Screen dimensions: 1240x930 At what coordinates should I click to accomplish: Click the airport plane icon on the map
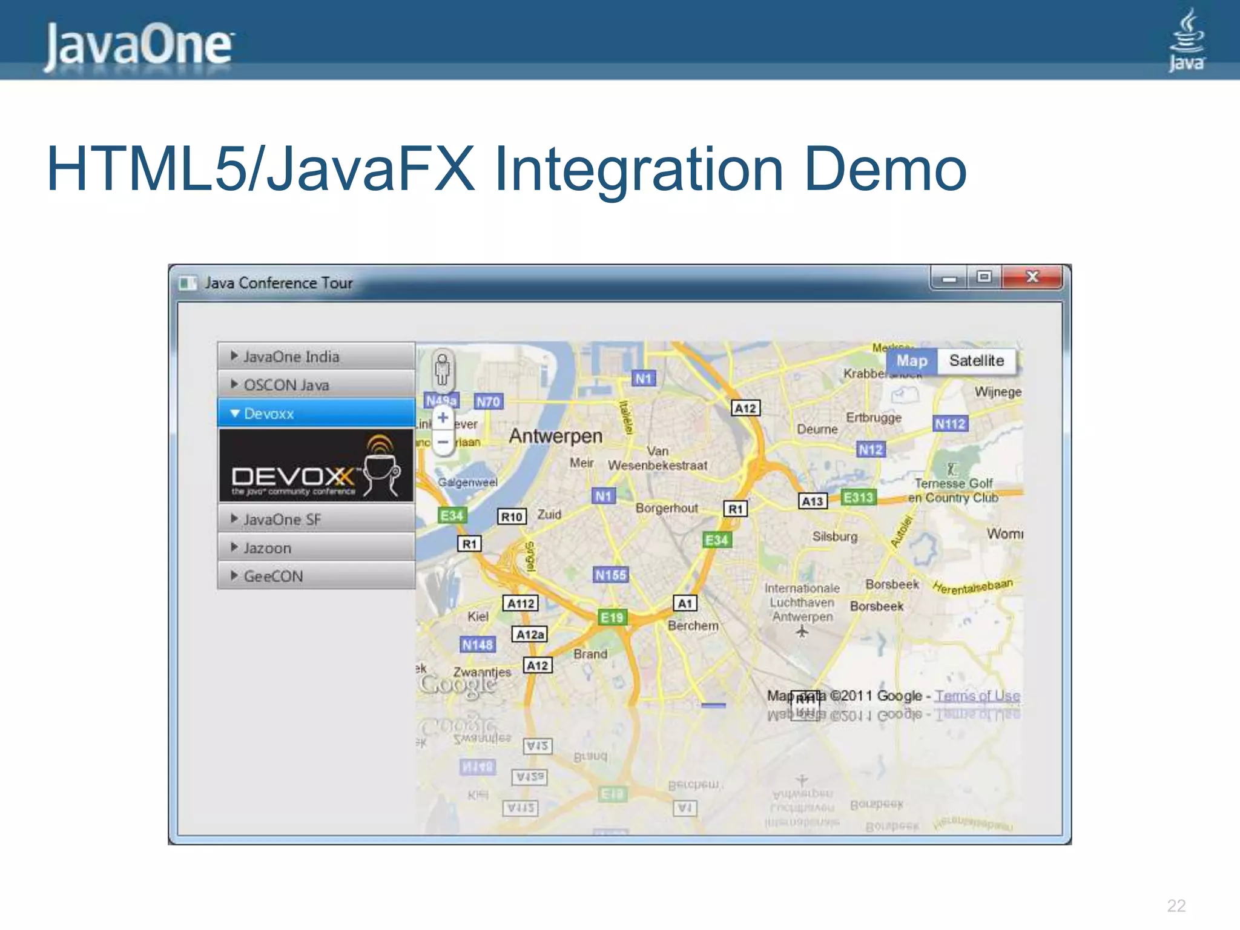coord(802,632)
